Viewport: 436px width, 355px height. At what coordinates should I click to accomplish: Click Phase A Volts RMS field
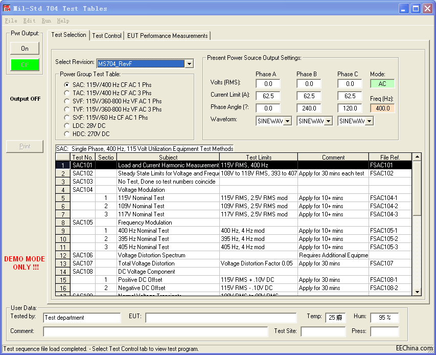268,84
